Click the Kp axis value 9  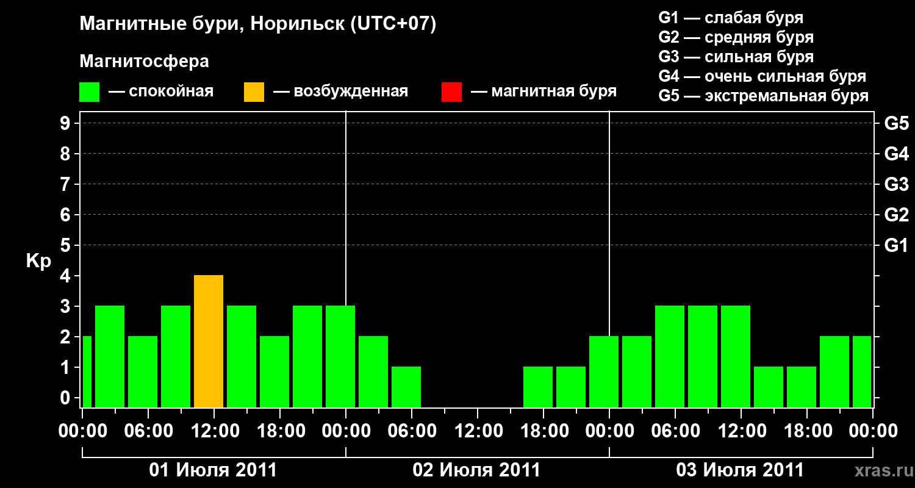point(66,123)
